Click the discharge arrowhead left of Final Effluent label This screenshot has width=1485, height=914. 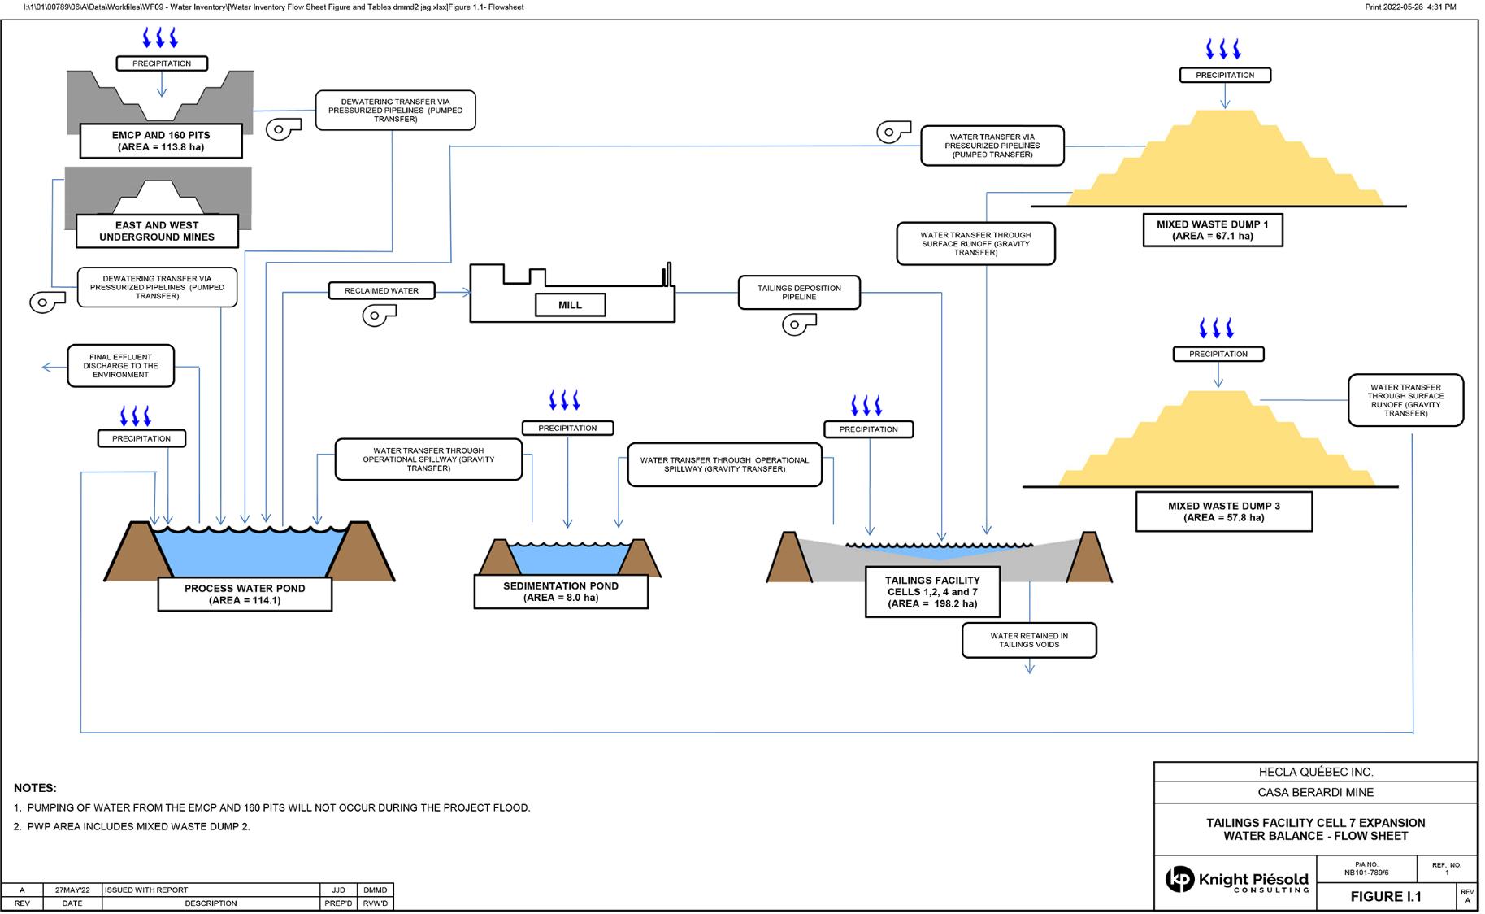tap(46, 368)
